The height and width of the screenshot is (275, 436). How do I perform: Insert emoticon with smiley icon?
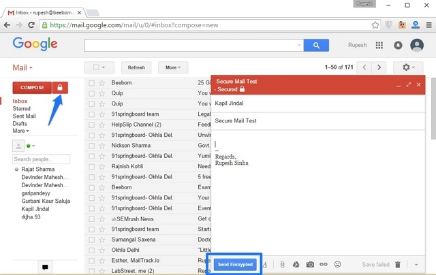[337, 264]
